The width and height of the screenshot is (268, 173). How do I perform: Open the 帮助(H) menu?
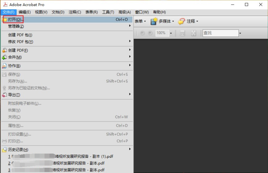click(160, 12)
